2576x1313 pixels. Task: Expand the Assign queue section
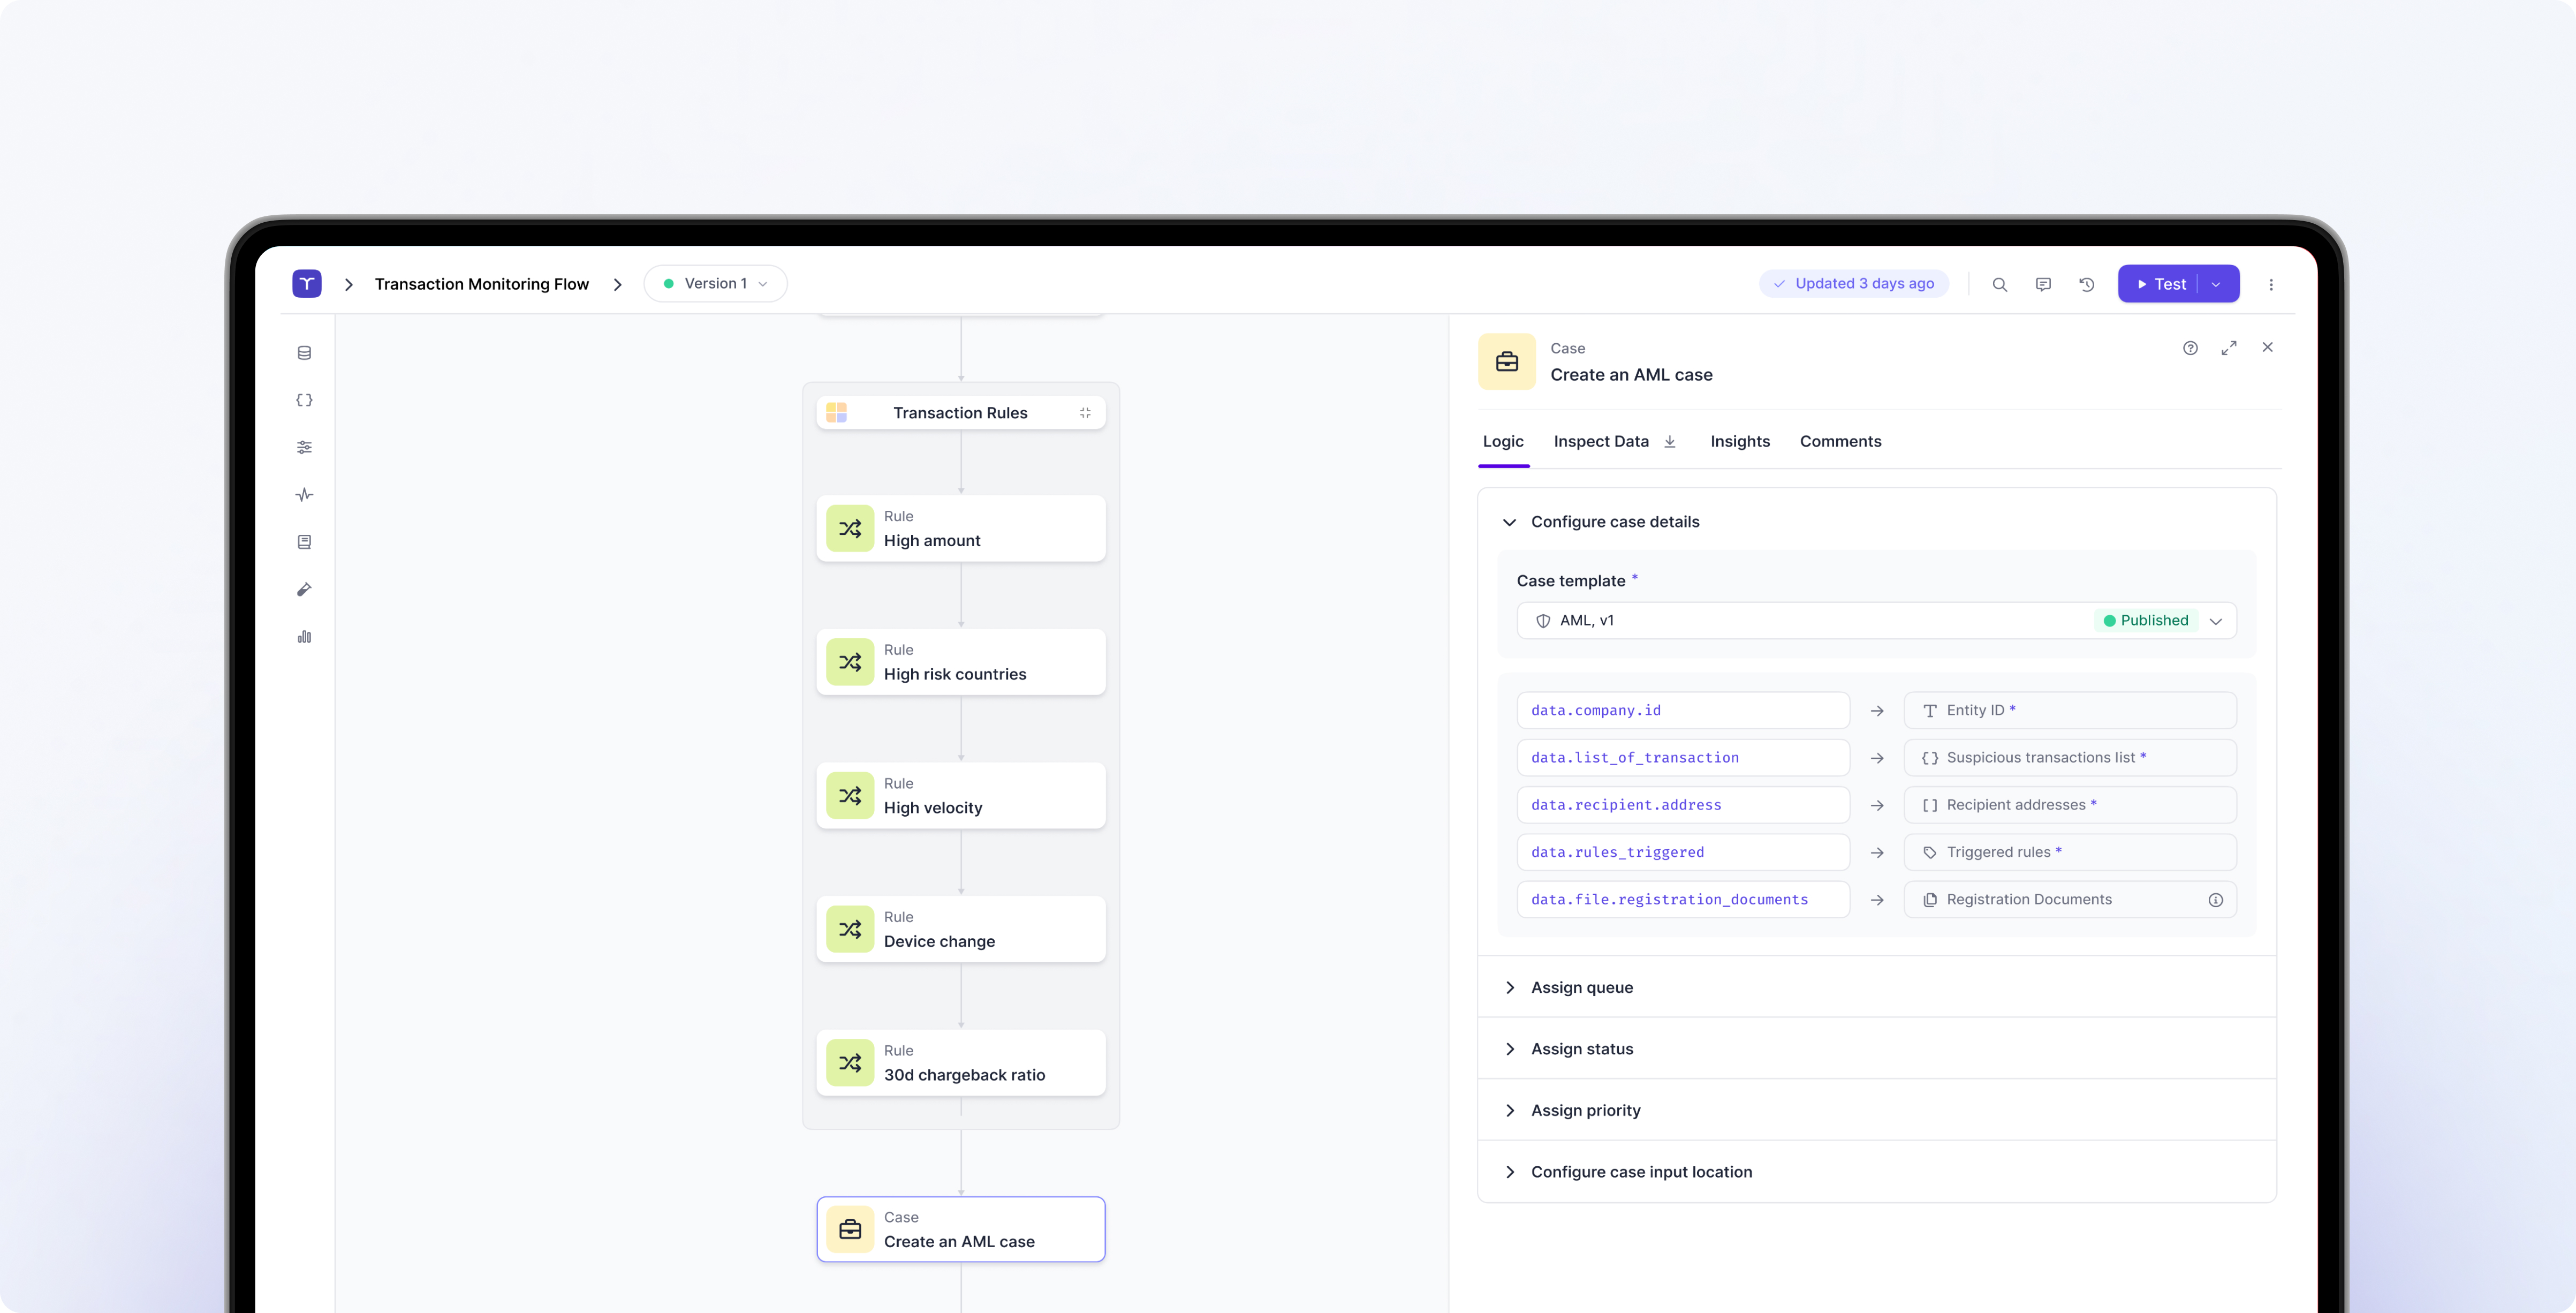pos(1581,987)
